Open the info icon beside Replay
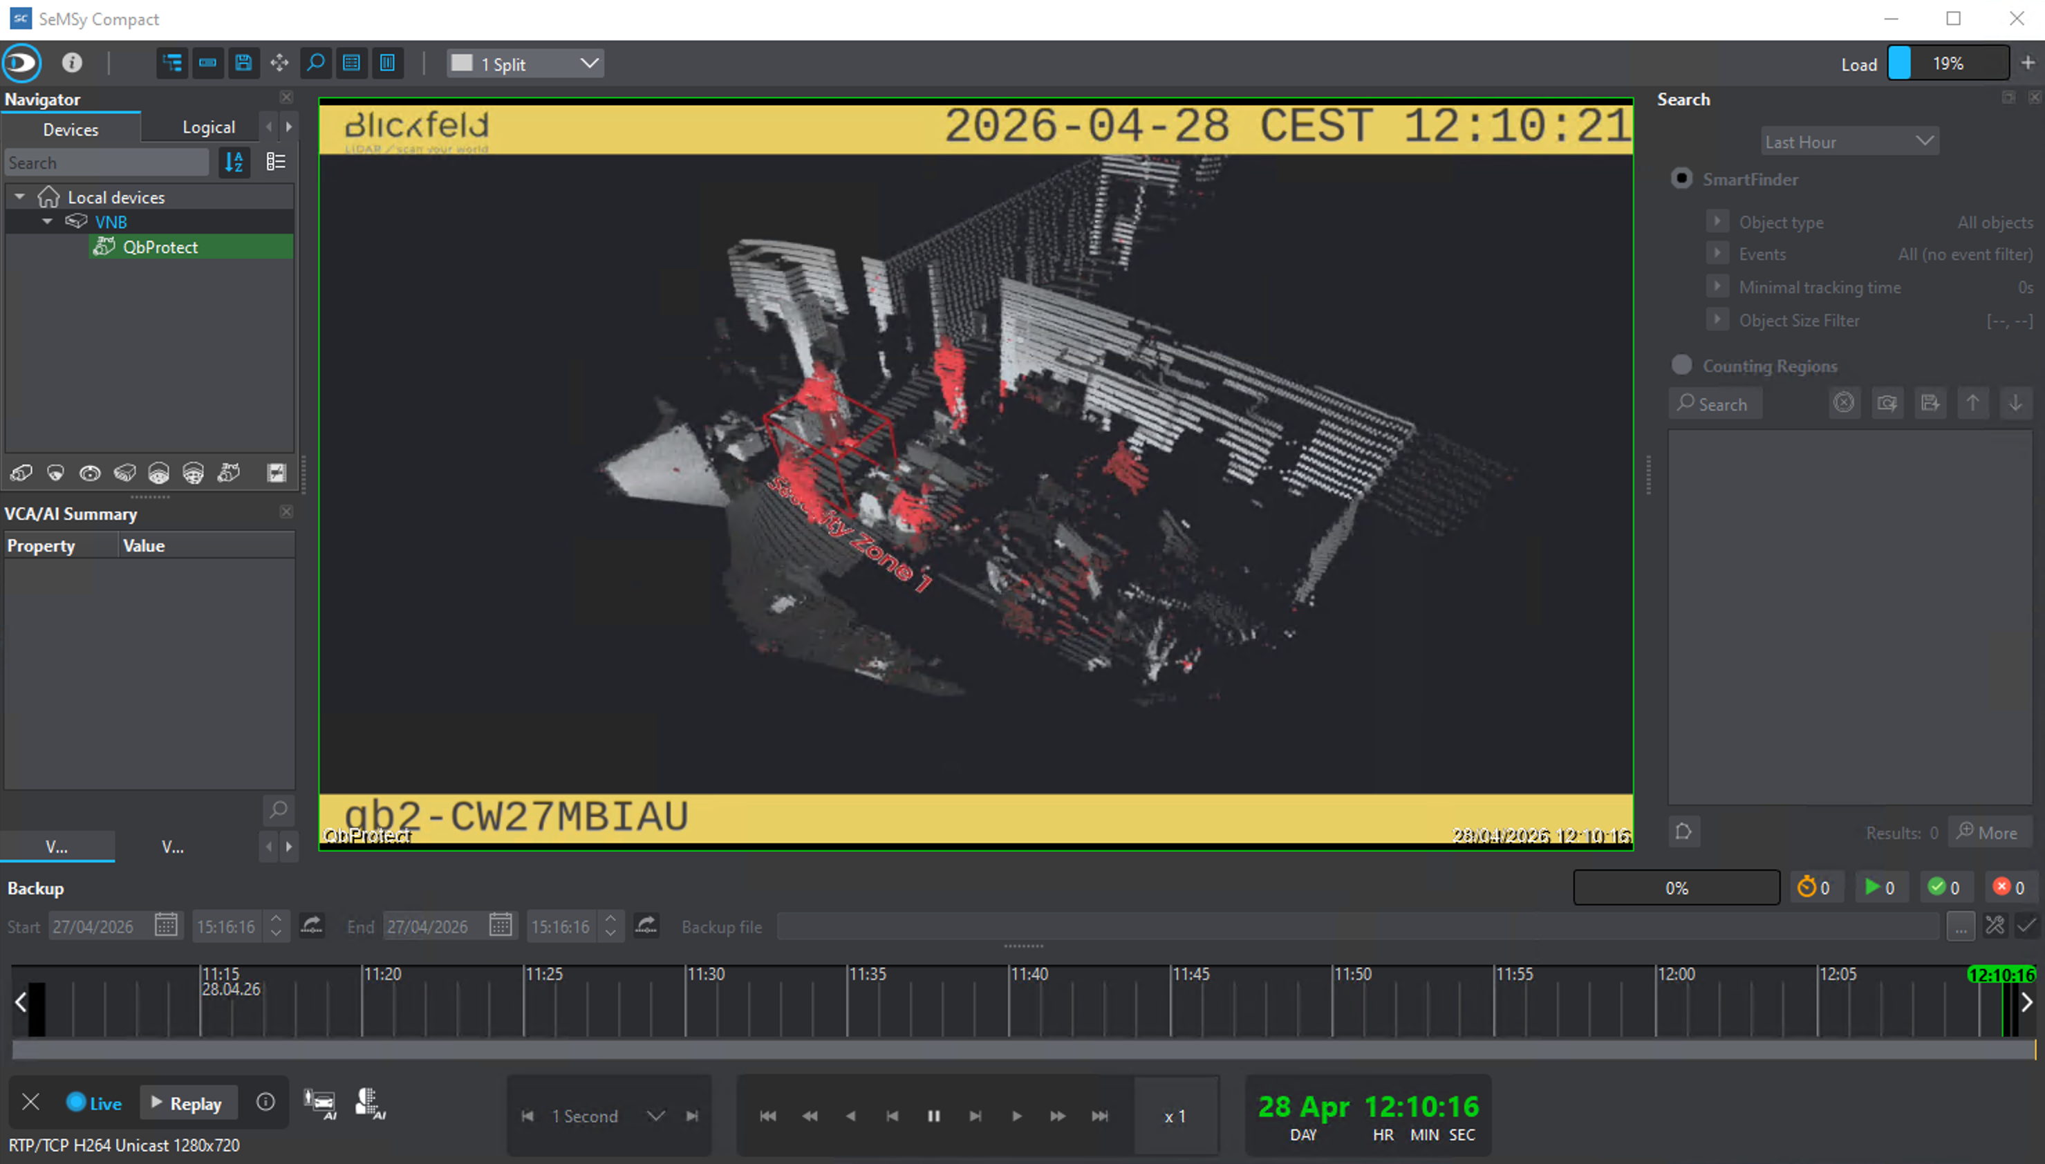The width and height of the screenshot is (2045, 1164). pyautogui.click(x=265, y=1102)
